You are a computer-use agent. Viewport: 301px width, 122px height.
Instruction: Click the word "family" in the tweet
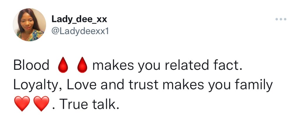click(x=253, y=85)
